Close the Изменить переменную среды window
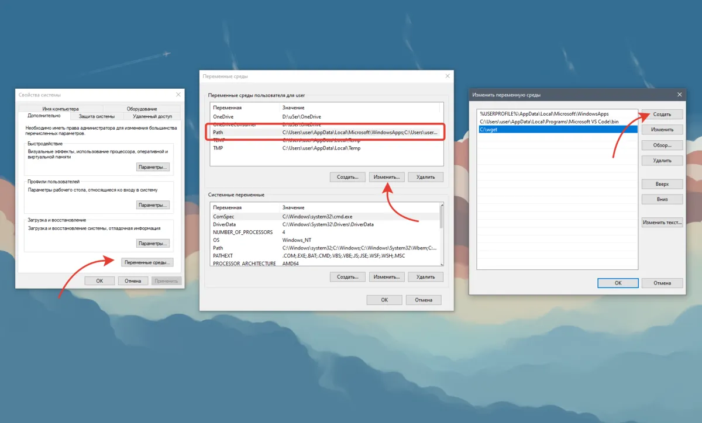This screenshot has width=702, height=423. (679, 94)
